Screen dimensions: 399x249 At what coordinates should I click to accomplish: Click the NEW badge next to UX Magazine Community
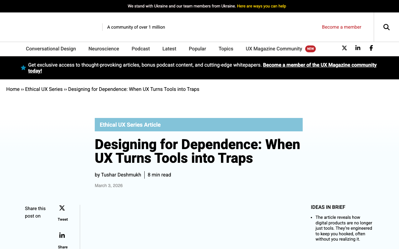(x=310, y=49)
